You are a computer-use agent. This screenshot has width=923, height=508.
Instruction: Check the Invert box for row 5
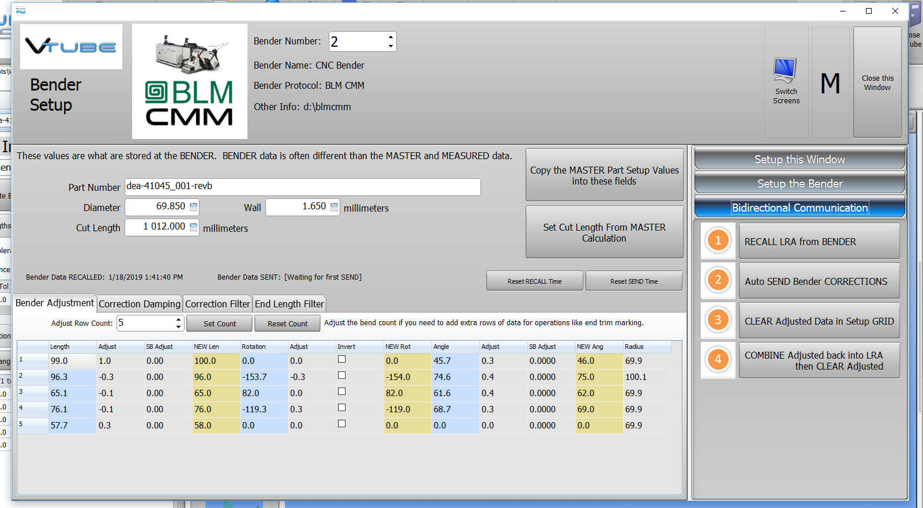click(x=342, y=424)
